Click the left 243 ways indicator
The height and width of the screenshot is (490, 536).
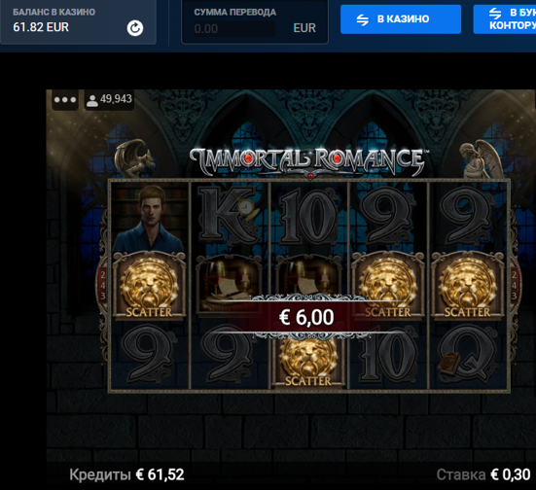point(103,285)
